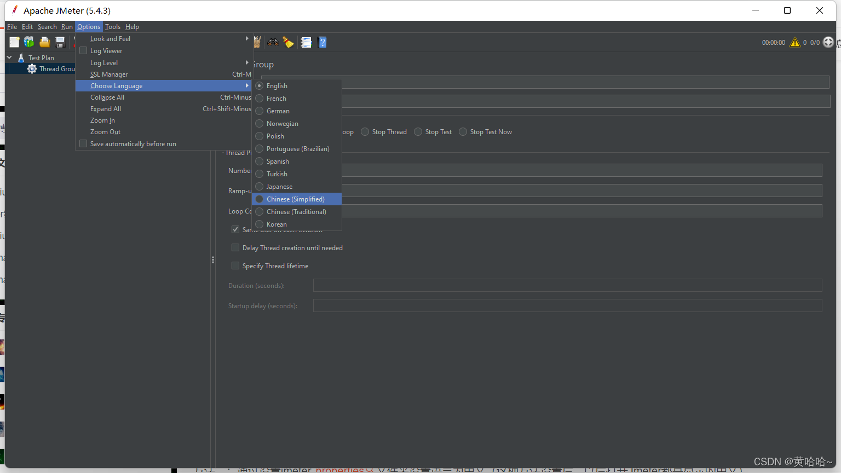Click the panel splitter handle dots
The height and width of the screenshot is (473, 841).
[x=213, y=260]
